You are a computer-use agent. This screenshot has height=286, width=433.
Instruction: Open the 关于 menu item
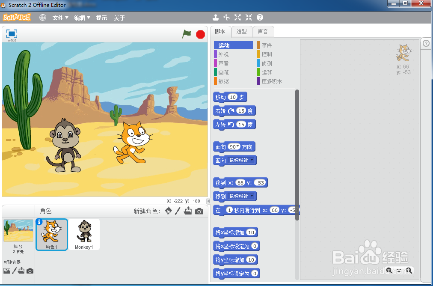tap(119, 18)
